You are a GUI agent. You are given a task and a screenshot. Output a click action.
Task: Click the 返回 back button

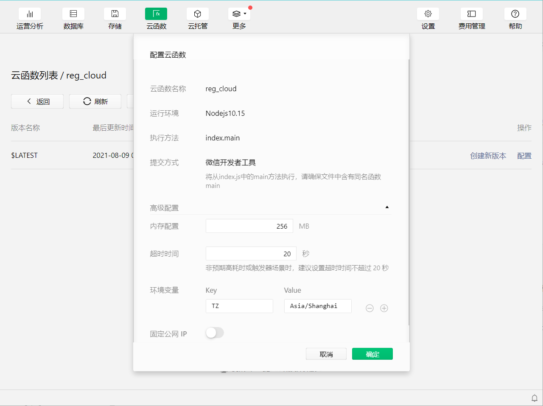37,101
